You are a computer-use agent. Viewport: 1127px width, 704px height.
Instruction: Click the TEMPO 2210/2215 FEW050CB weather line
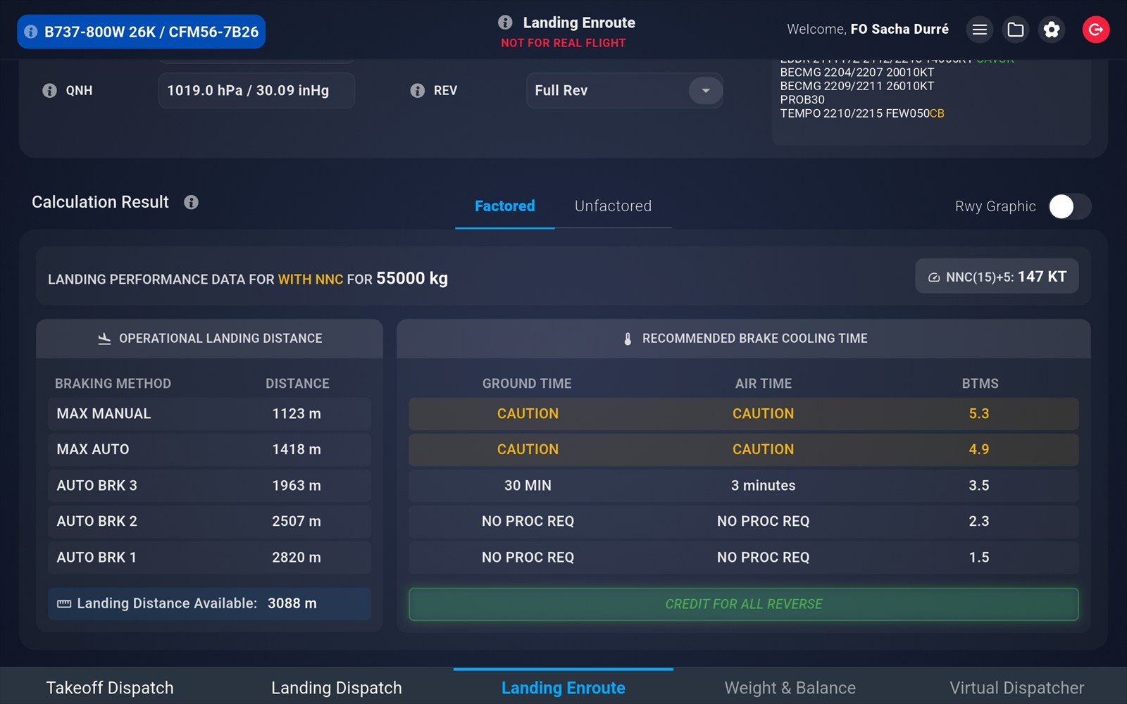[x=862, y=113]
